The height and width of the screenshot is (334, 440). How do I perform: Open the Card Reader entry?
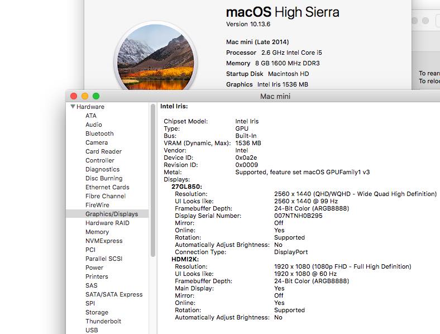tap(103, 151)
